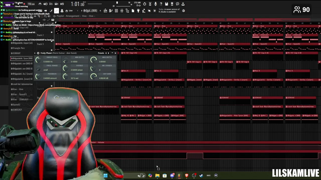Click the microphone recording icon
Viewport: 321px width, 180px height.
click(155, 4)
